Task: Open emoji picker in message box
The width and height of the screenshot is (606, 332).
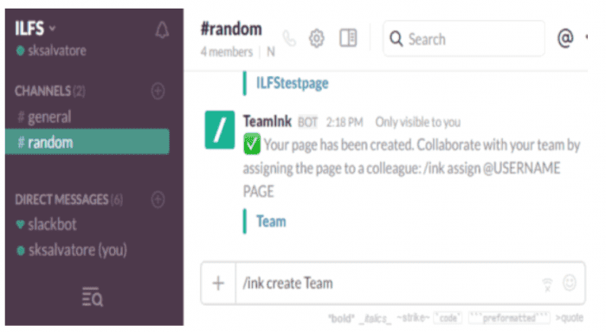Action: 570,283
